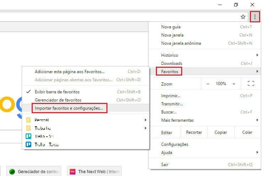Decrease zoom with the minus button
Viewport: 263px width, 176px height.
coord(208,84)
